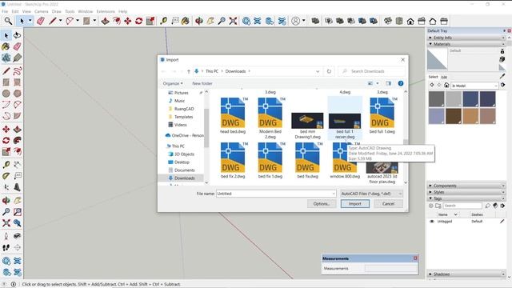Click the refresh button in Import dialog

tap(329, 71)
